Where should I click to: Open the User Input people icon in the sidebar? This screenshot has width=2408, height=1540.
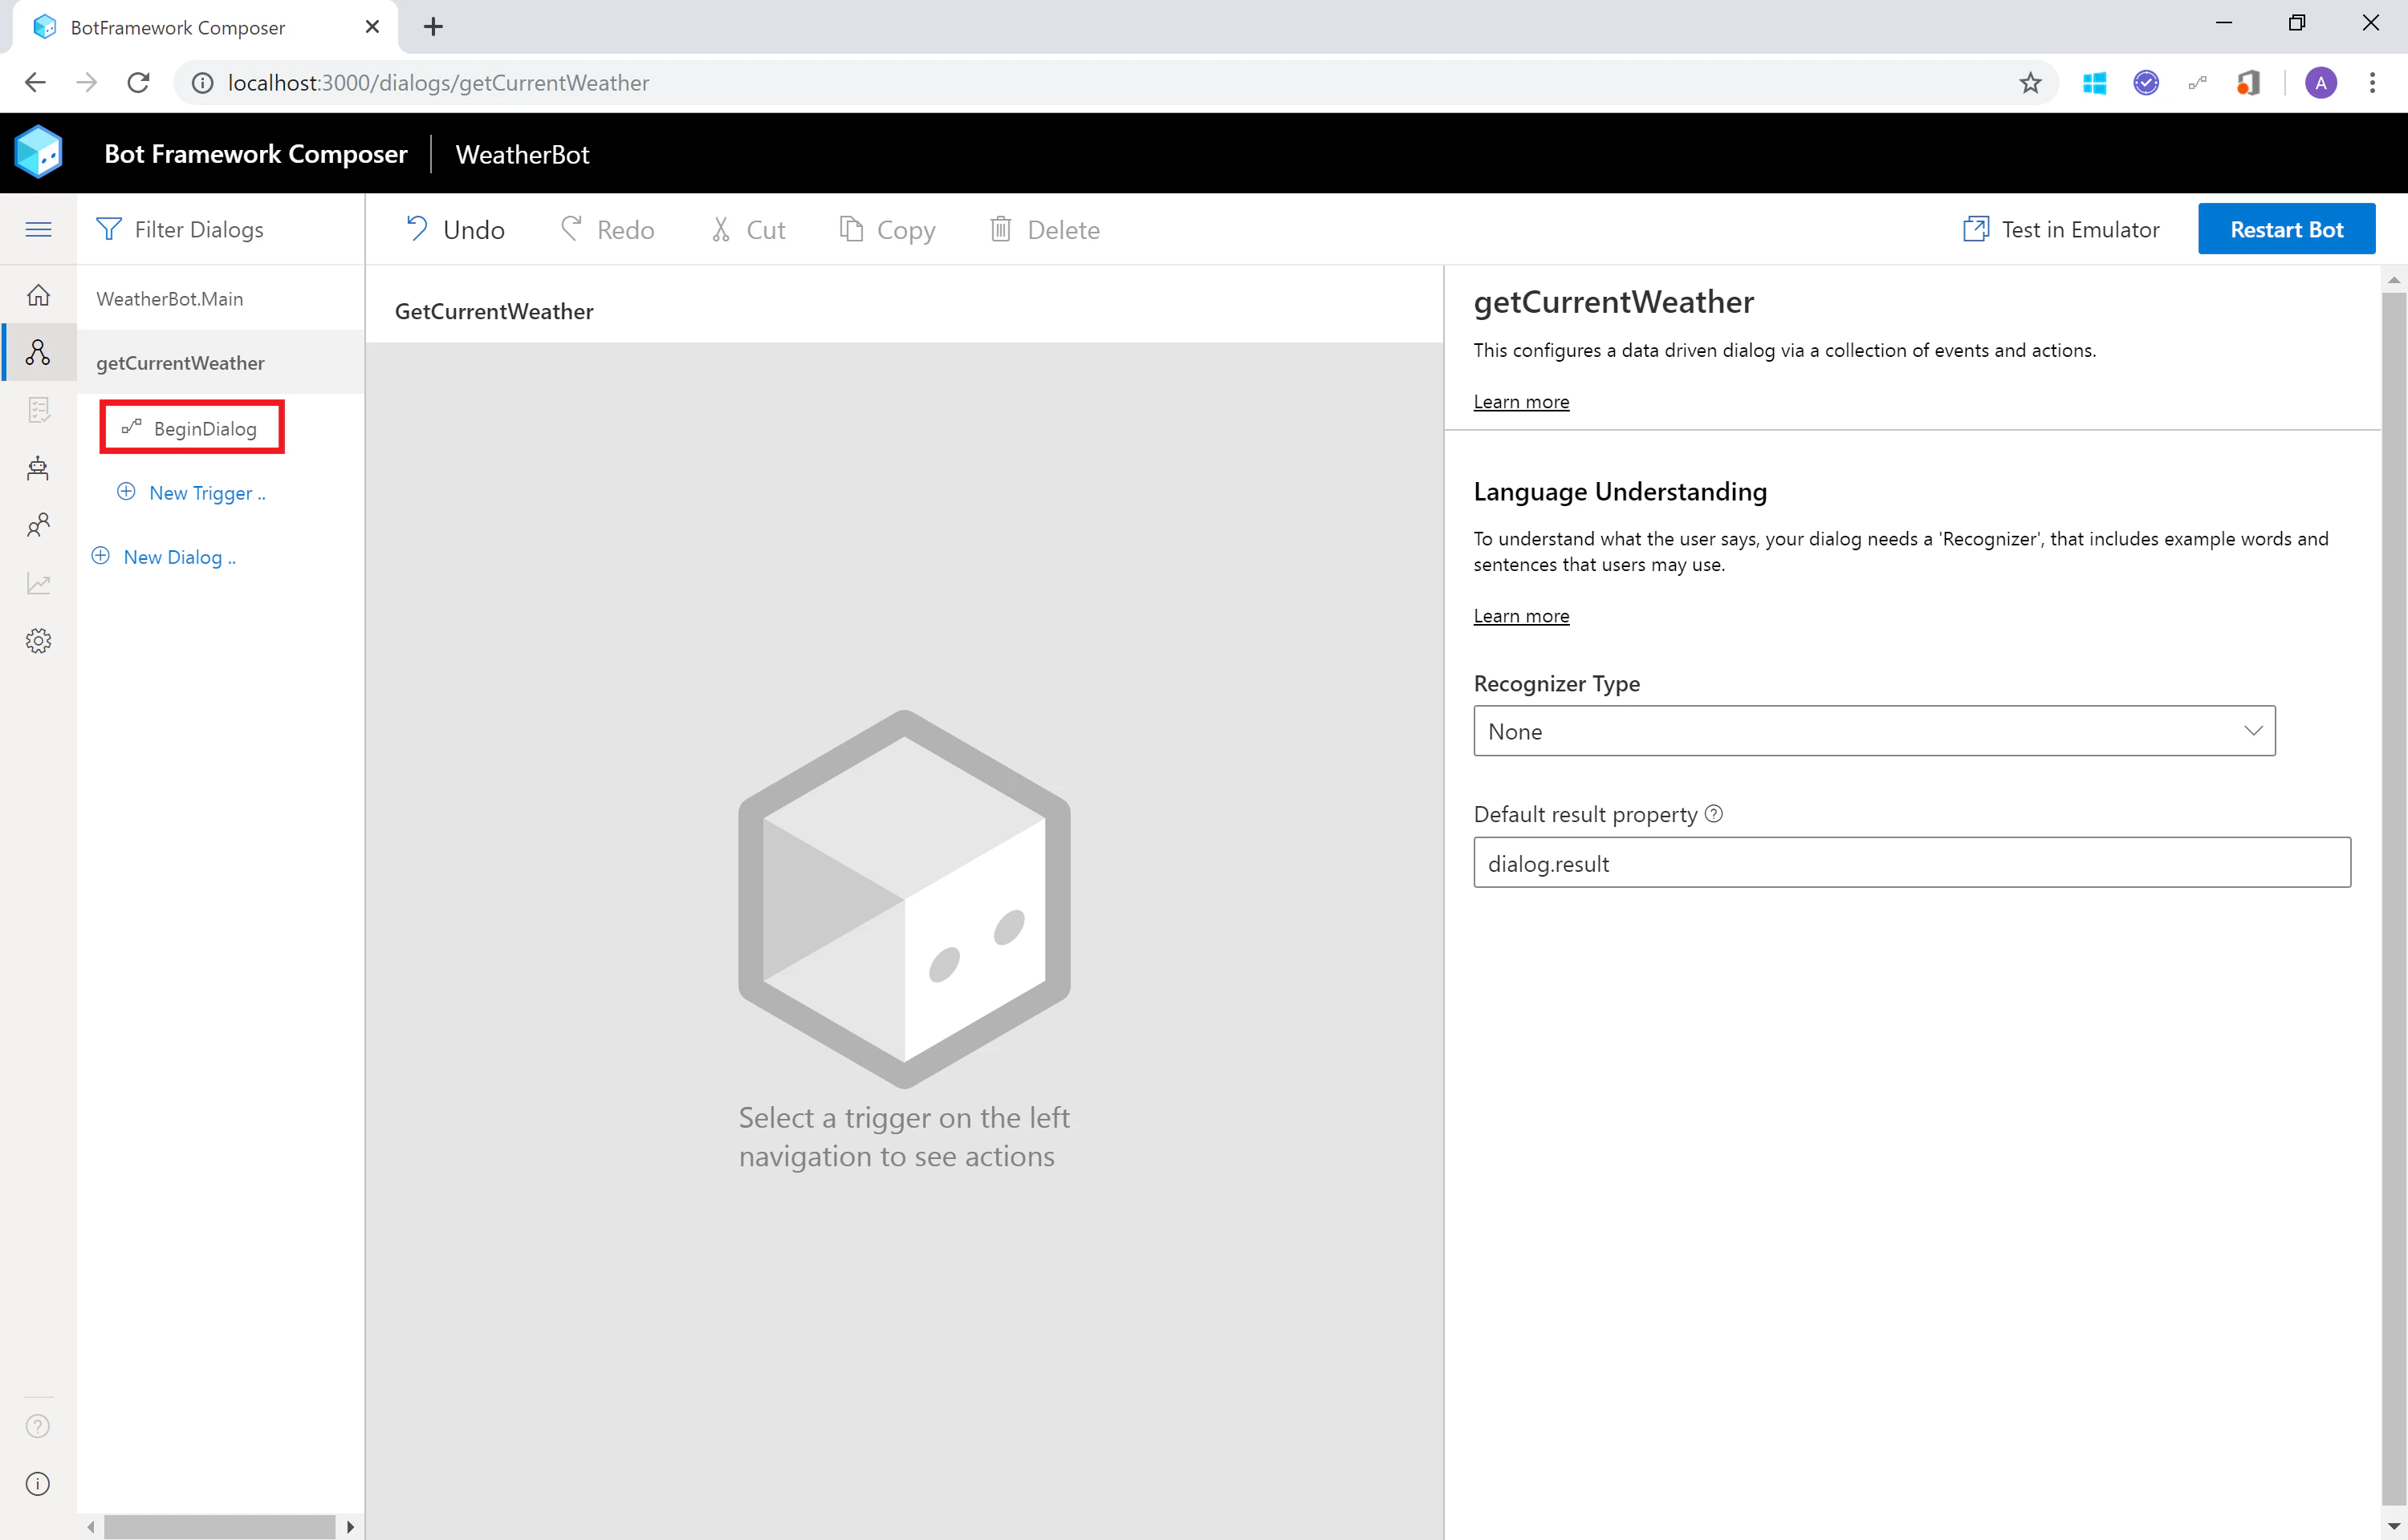pyautogui.click(x=38, y=525)
